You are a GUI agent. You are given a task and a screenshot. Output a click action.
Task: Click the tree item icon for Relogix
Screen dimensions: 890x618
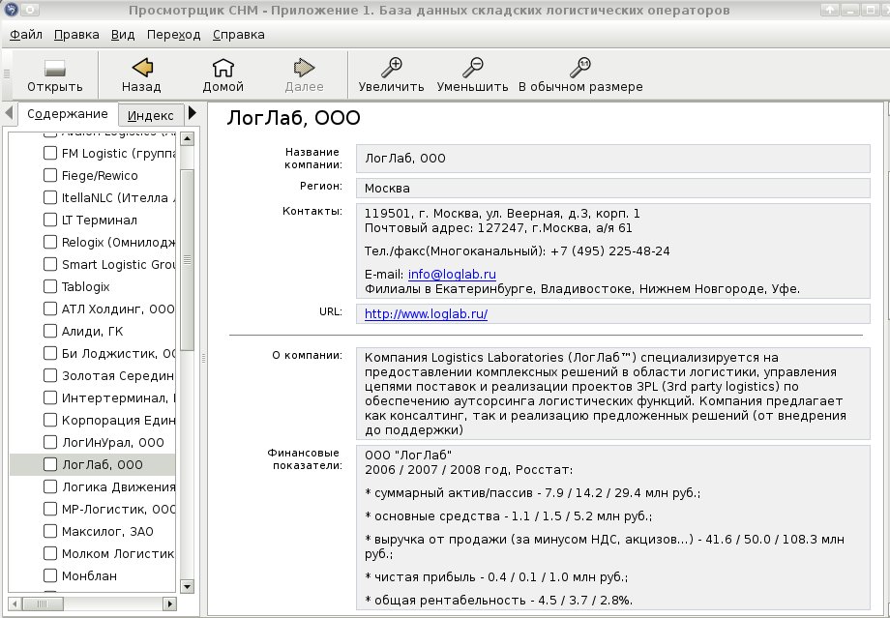pos(50,243)
